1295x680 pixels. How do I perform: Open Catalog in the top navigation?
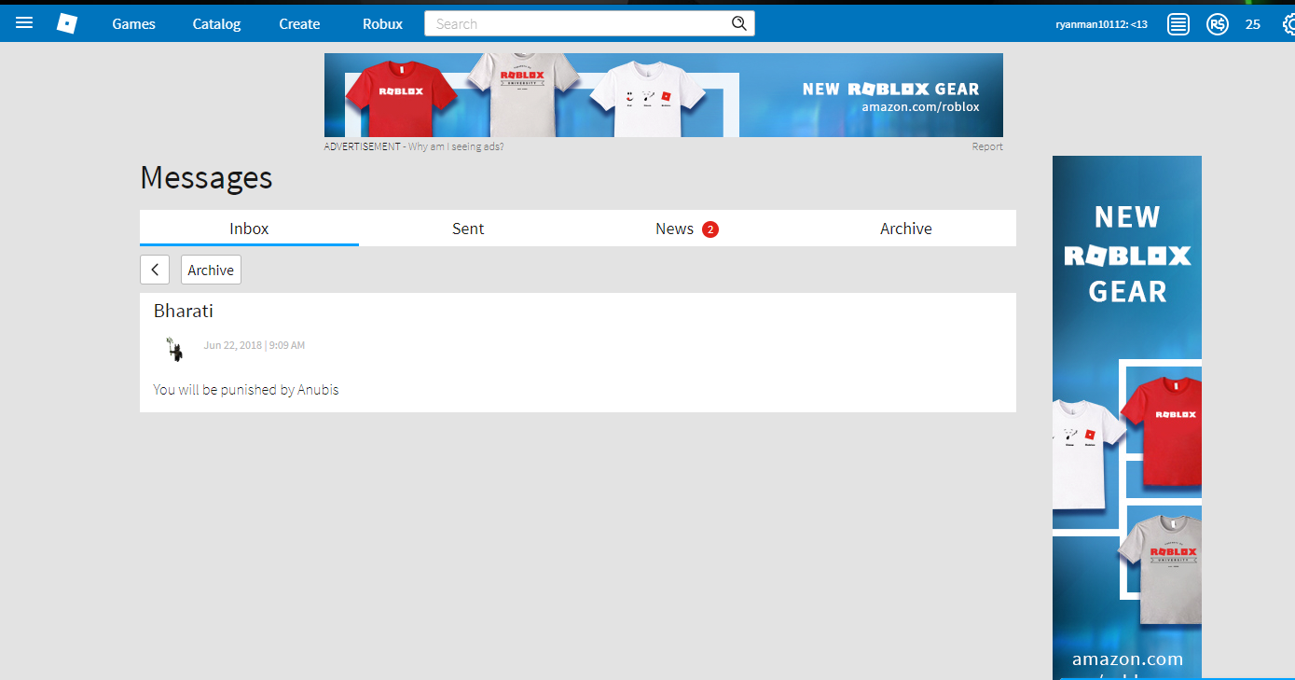tap(217, 24)
